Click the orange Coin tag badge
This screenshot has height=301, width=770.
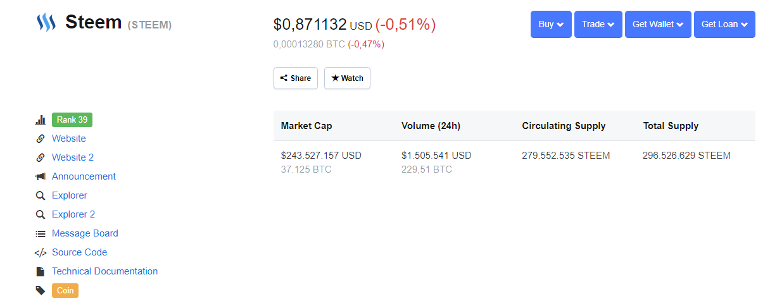pyautogui.click(x=65, y=290)
